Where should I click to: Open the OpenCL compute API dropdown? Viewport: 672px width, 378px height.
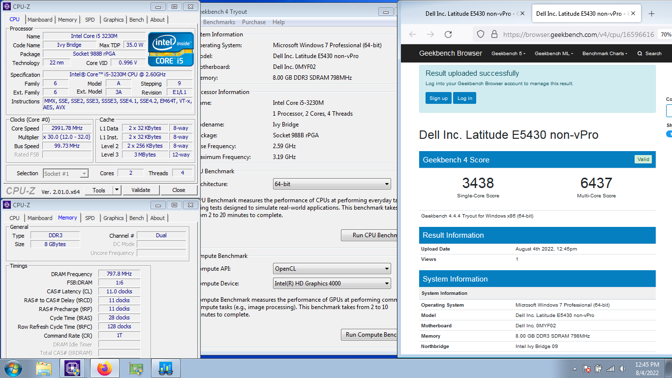[332, 269]
